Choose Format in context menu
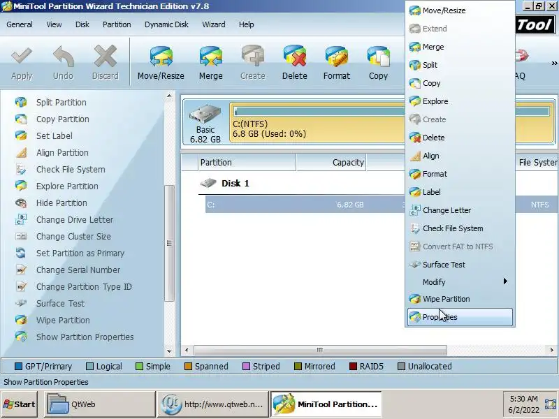This screenshot has height=419, width=559. (460, 174)
